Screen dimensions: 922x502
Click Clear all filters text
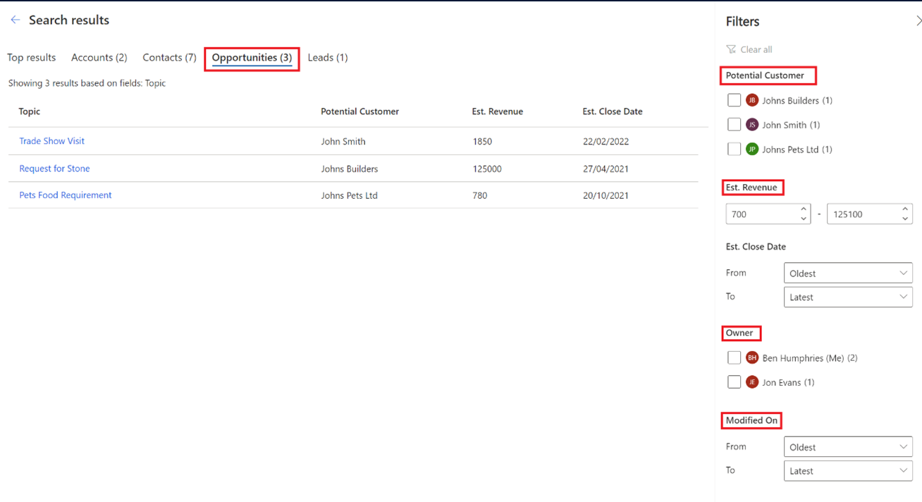756,49
